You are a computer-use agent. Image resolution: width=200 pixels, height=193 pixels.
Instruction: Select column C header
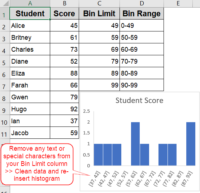point(99,4)
